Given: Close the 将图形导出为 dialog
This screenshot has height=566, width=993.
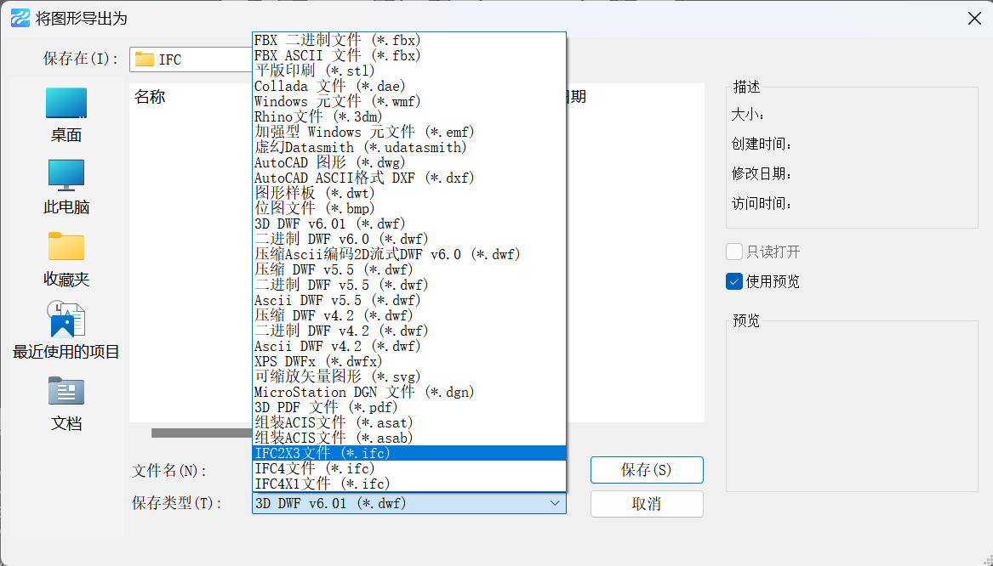Looking at the screenshot, I should (974, 19).
